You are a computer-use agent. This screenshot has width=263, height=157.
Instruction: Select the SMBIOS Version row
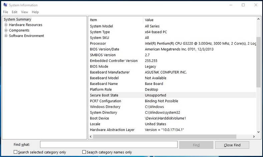[173, 55]
